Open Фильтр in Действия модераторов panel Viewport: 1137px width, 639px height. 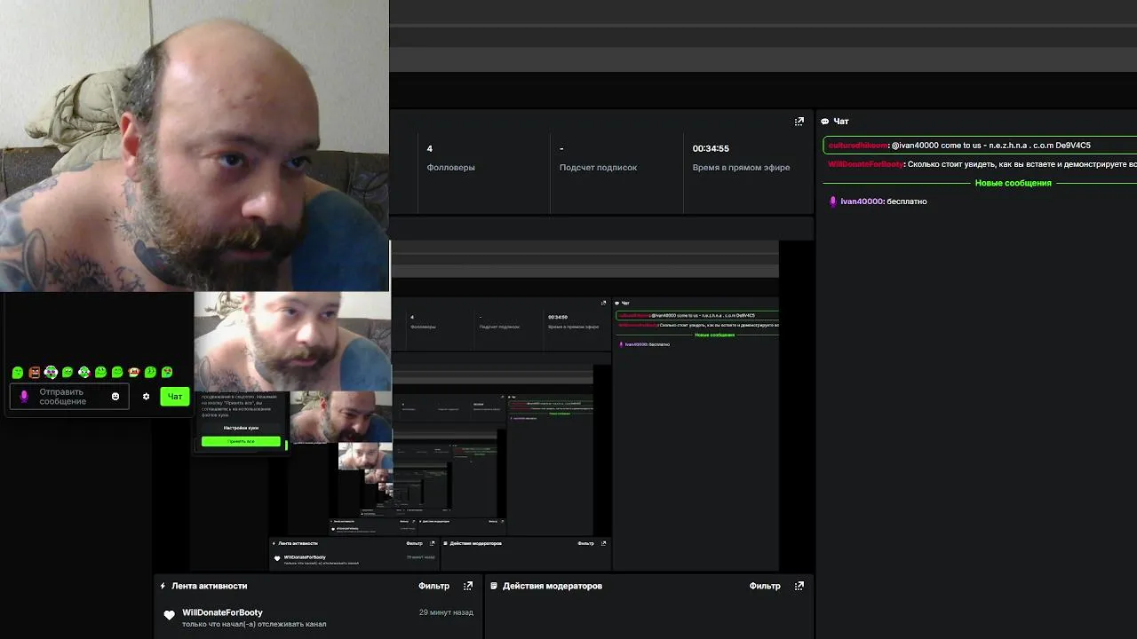click(x=765, y=586)
